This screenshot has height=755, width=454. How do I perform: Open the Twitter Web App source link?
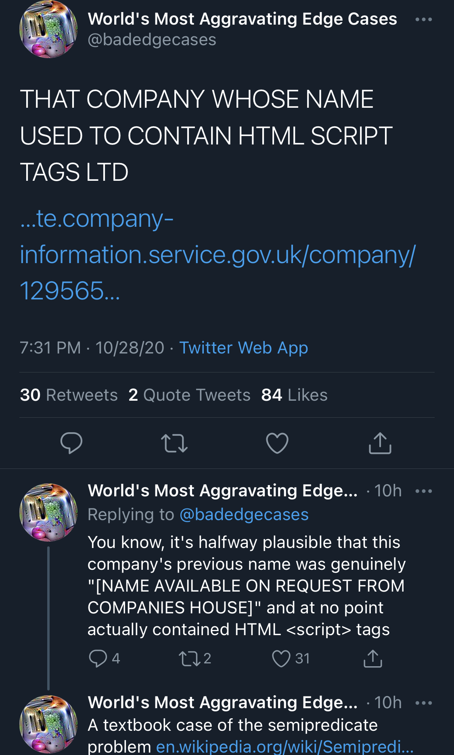243,348
